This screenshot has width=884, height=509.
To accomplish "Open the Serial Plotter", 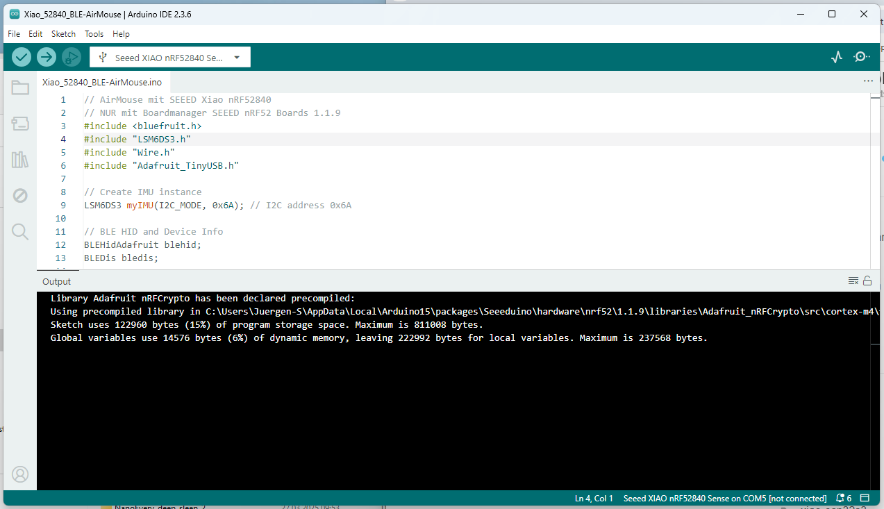I will pyautogui.click(x=837, y=57).
